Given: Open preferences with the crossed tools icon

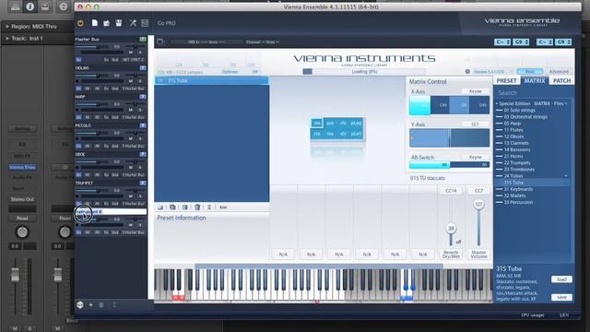Looking at the screenshot, I should tap(133, 23).
